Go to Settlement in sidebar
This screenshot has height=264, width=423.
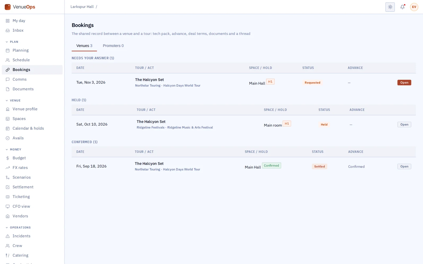32,187
